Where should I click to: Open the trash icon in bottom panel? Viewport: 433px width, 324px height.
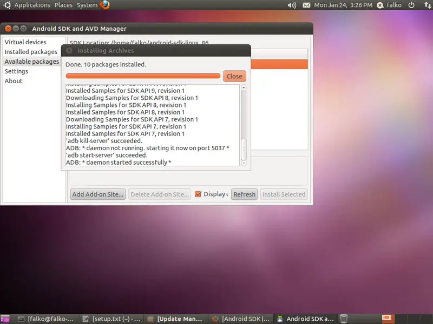click(343, 319)
